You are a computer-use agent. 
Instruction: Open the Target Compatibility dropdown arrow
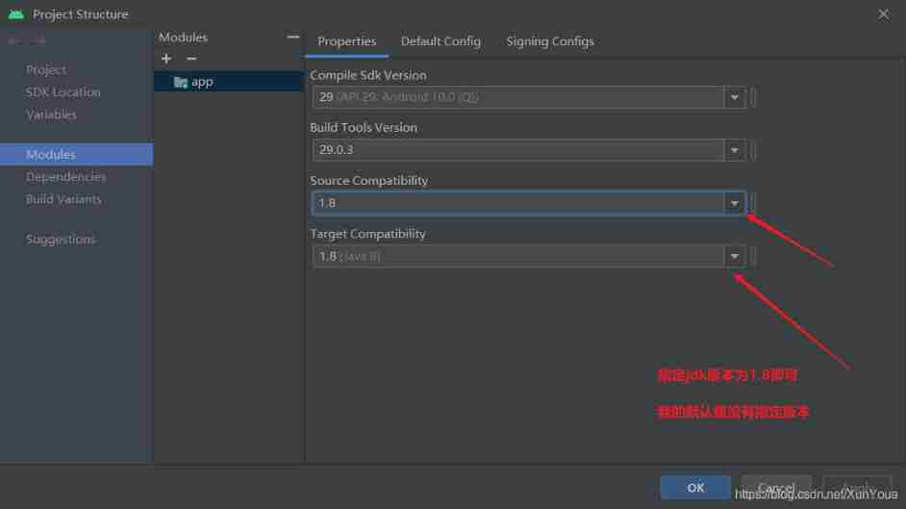[735, 257]
